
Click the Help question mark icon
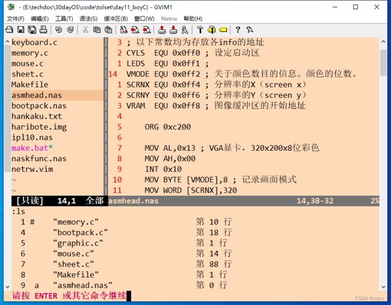click(x=238, y=29)
